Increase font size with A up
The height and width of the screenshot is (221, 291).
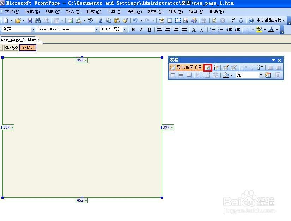point(194,30)
